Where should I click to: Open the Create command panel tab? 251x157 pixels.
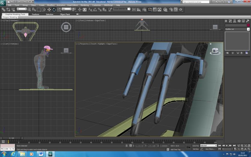(x=226, y=21)
